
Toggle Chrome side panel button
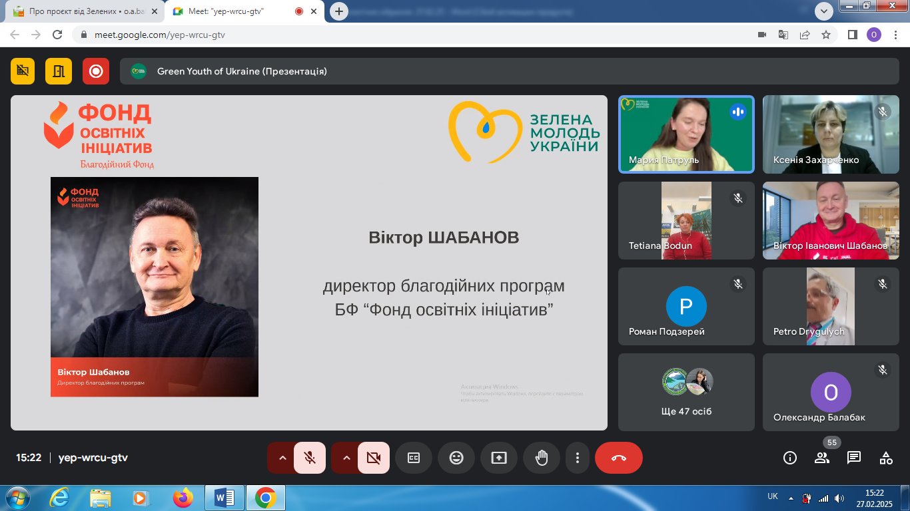[x=852, y=35]
